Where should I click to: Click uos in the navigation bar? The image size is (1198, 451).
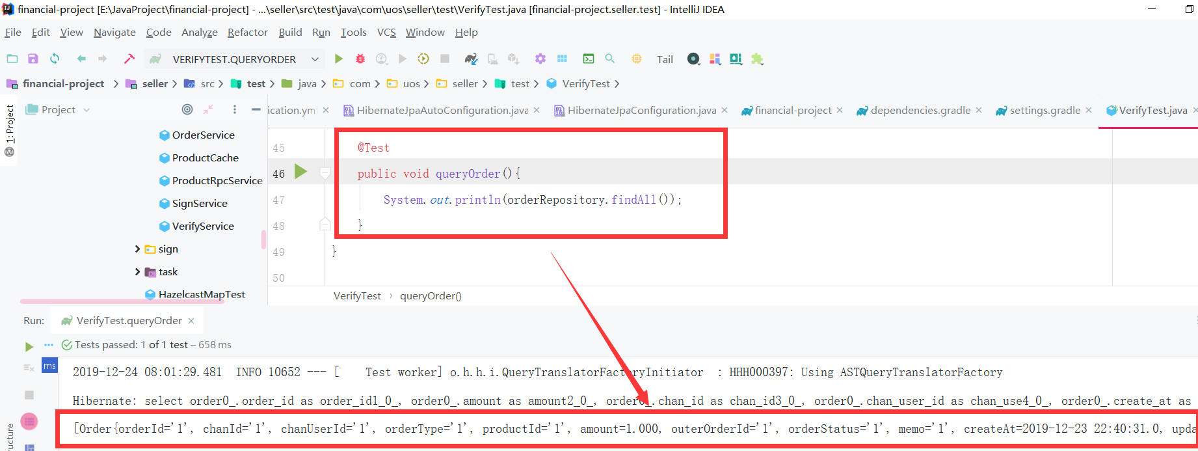tap(411, 83)
